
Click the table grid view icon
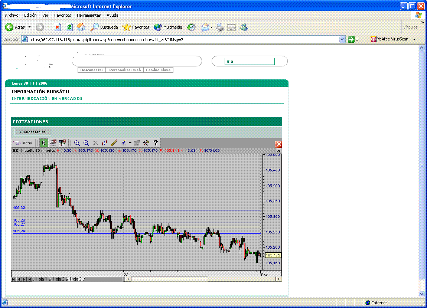pyautogui.click(x=62, y=143)
